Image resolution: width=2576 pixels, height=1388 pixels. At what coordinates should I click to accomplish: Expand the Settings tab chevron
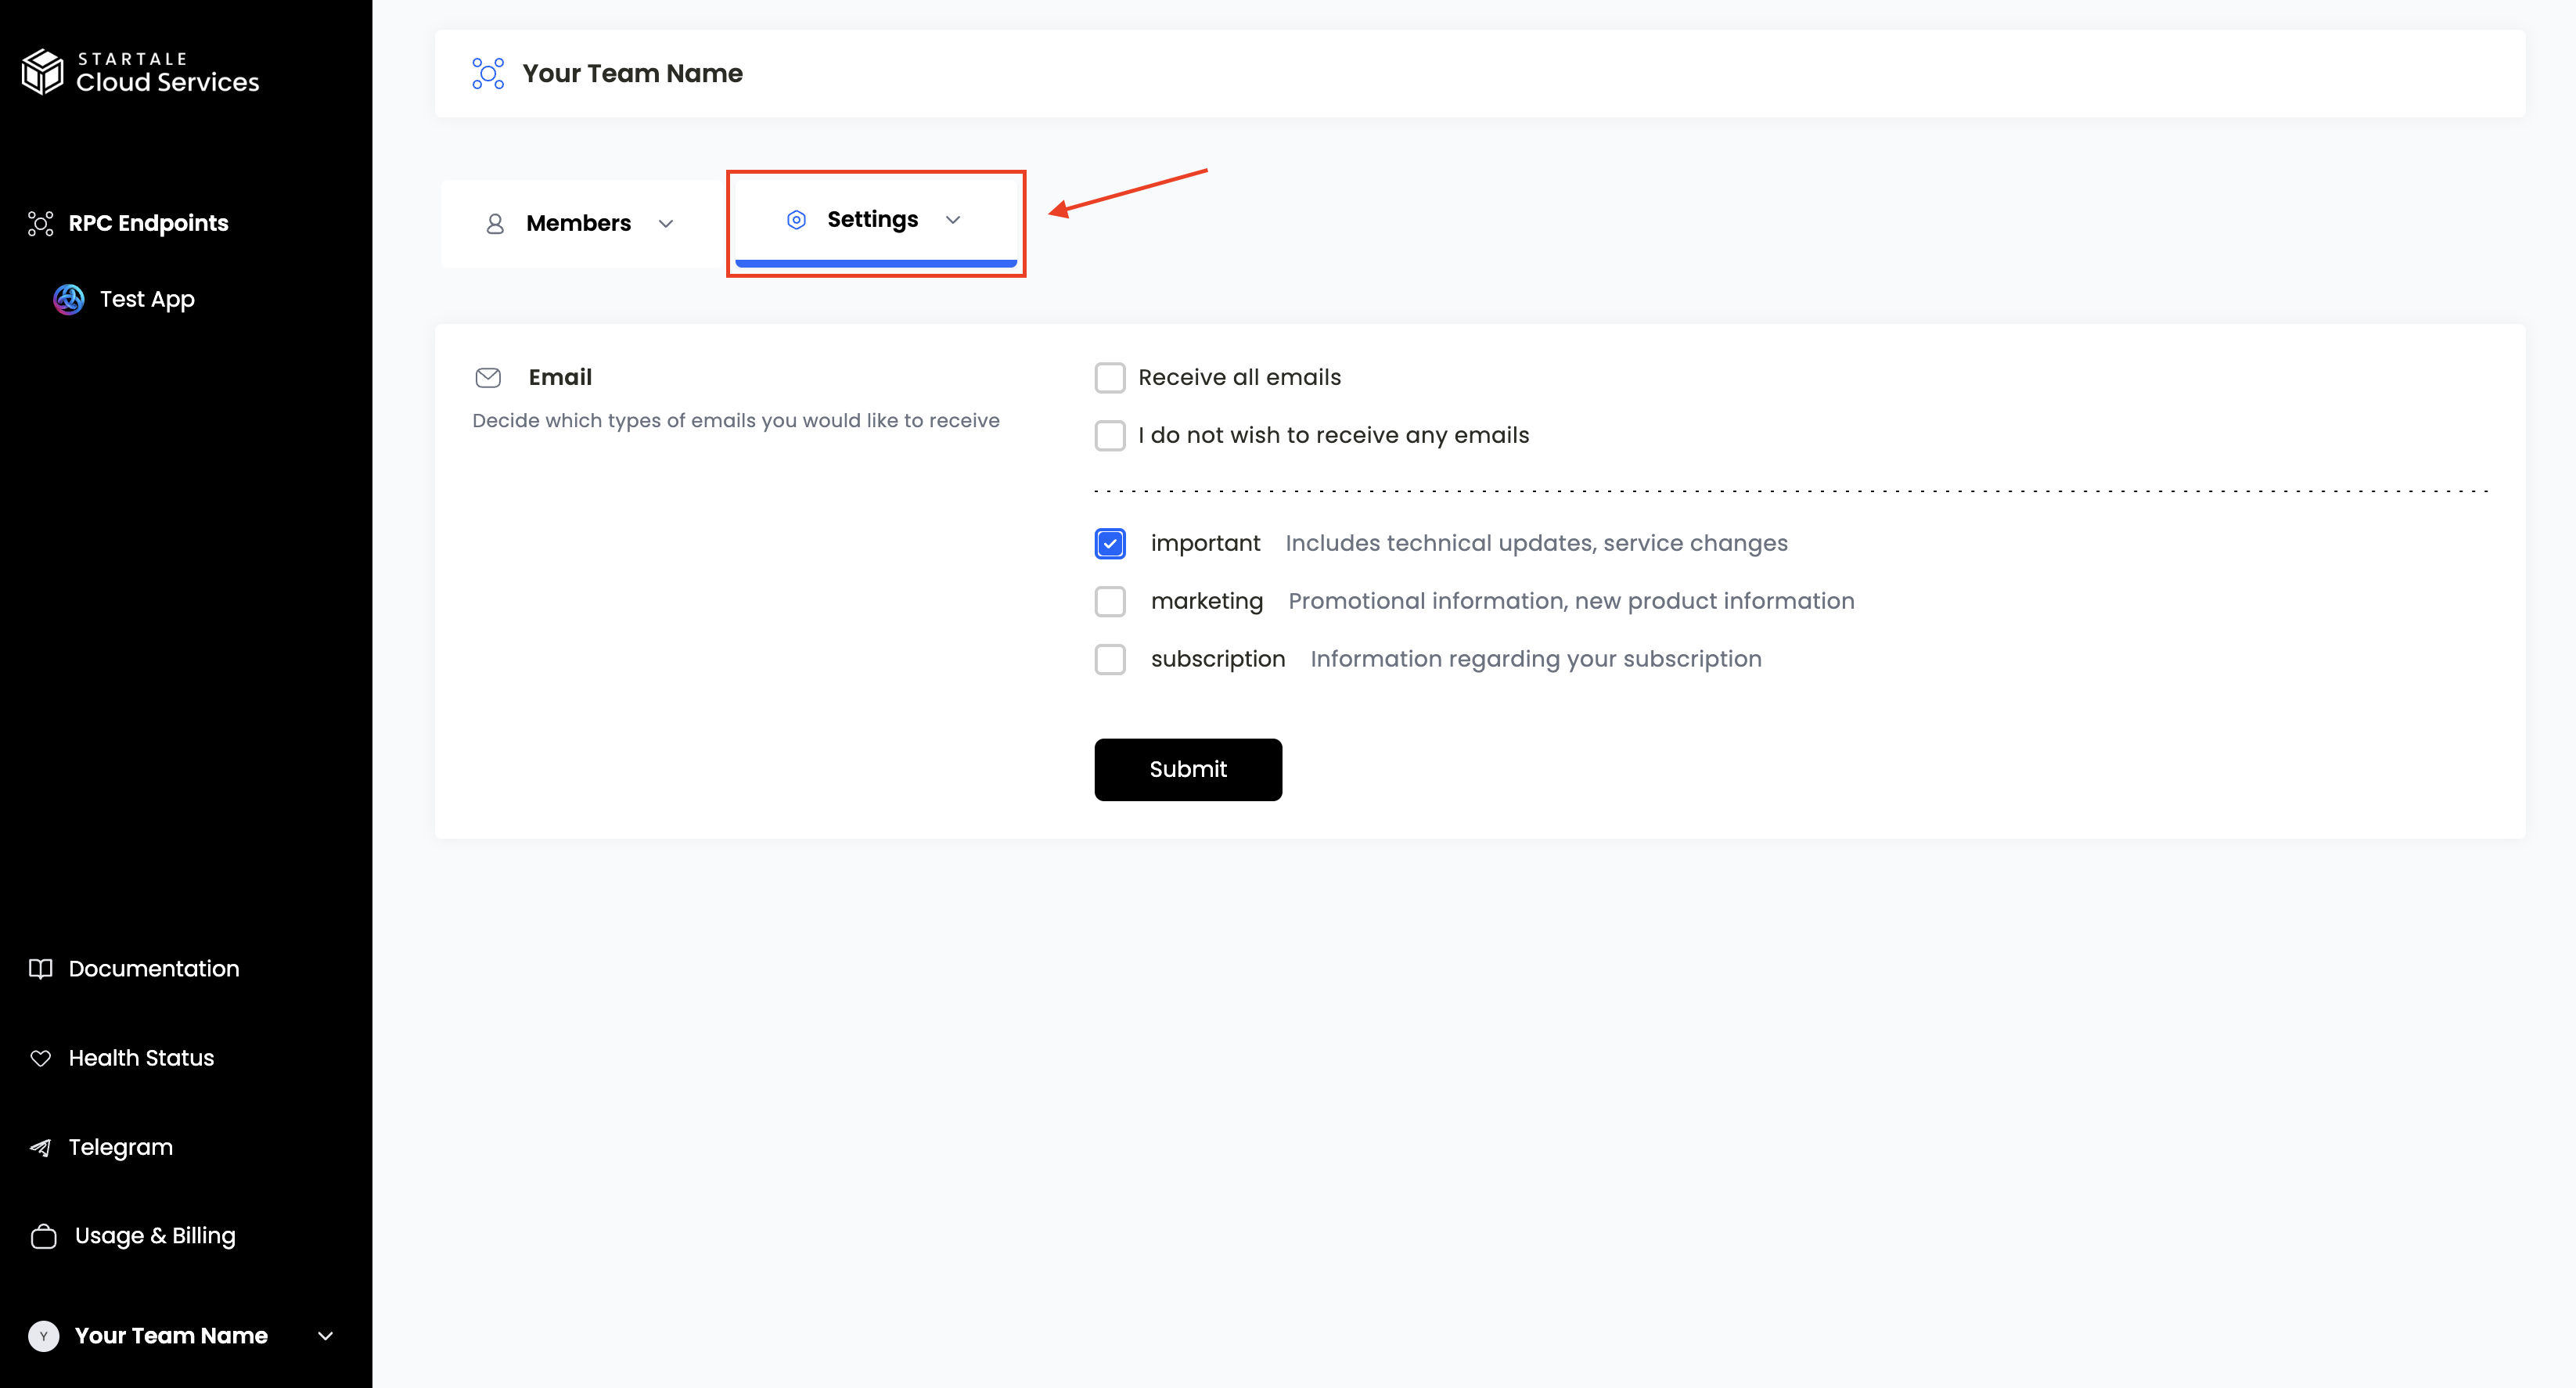tap(953, 220)
